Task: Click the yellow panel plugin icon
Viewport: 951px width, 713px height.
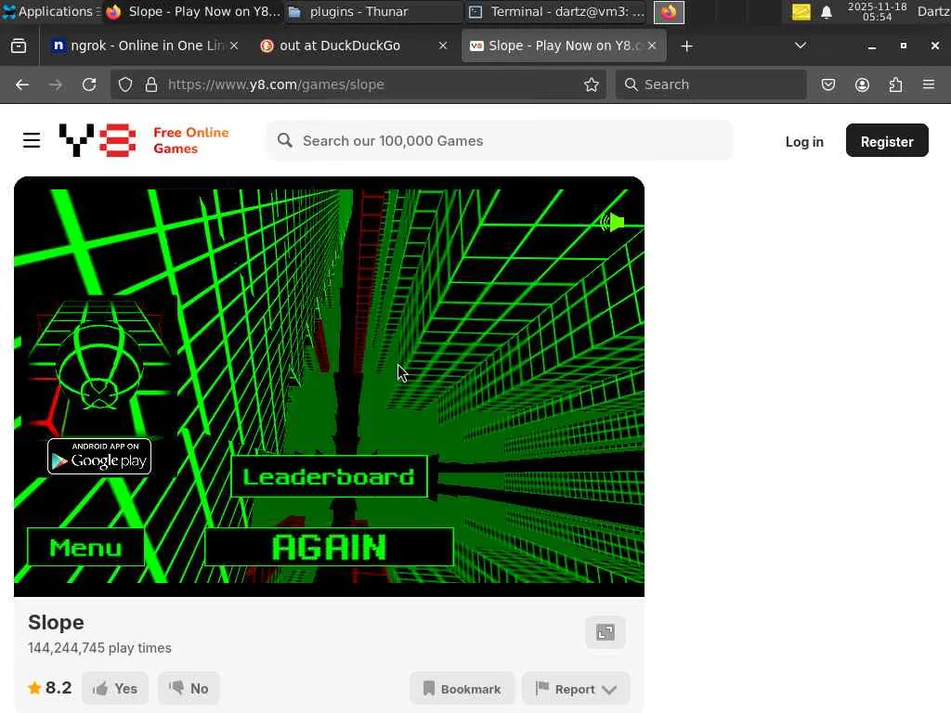Action: click(x=801, y=11)
